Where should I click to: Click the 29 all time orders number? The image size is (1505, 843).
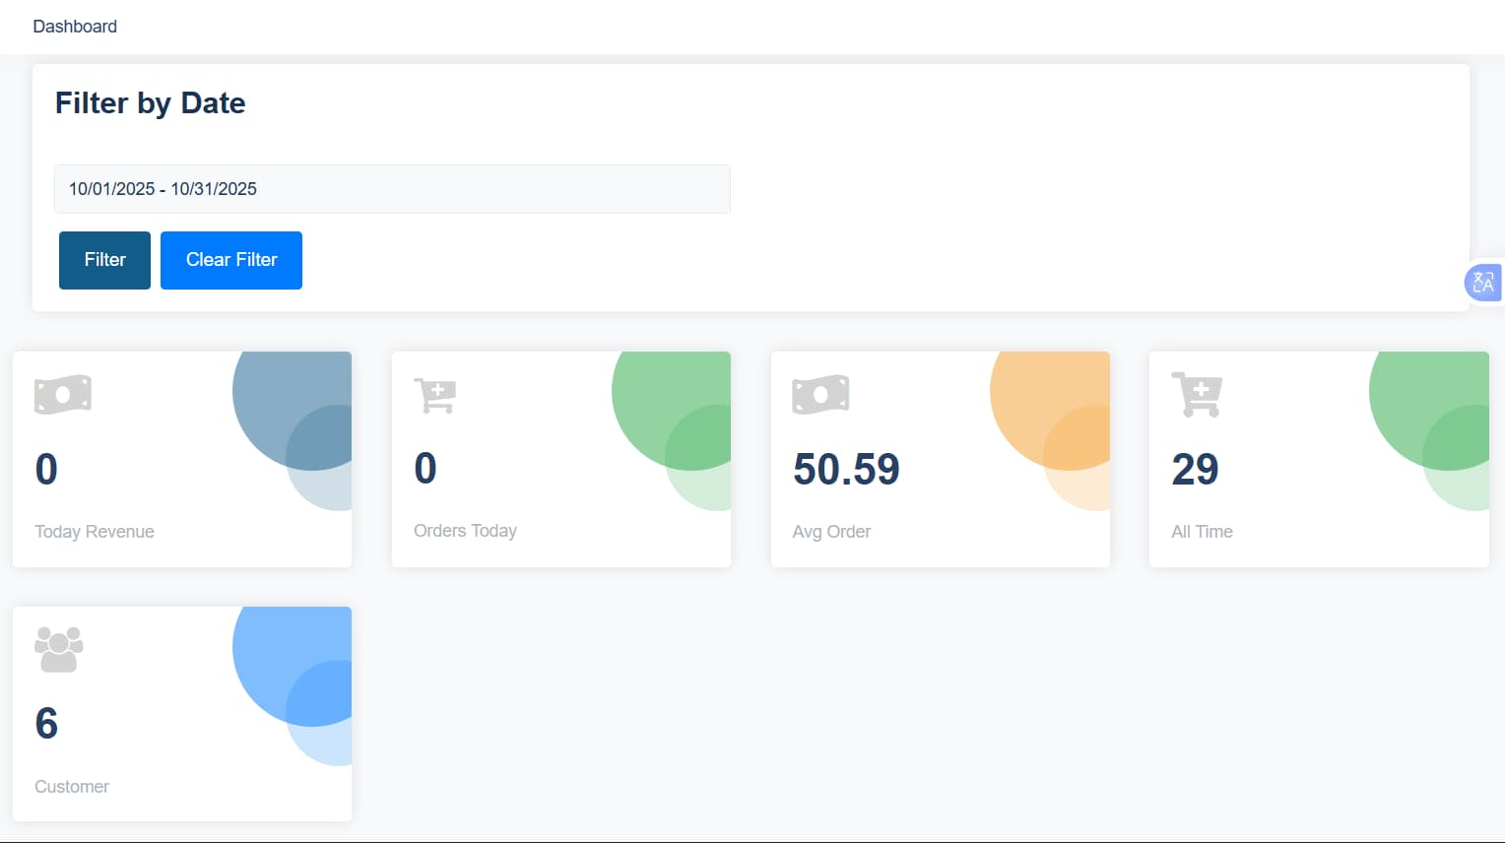pyautogui.click(x=1195, y=470)
